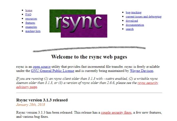Click the search link
Viewport: 177px width, 121px height.
coord(130,29)
